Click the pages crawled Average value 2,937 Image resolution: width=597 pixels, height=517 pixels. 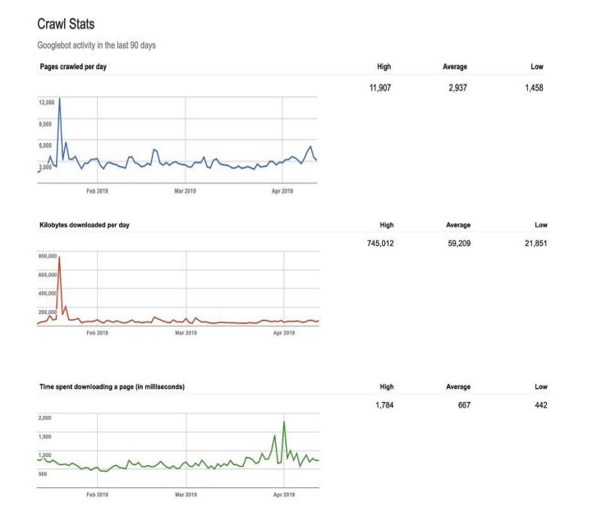tap(457, 87)
